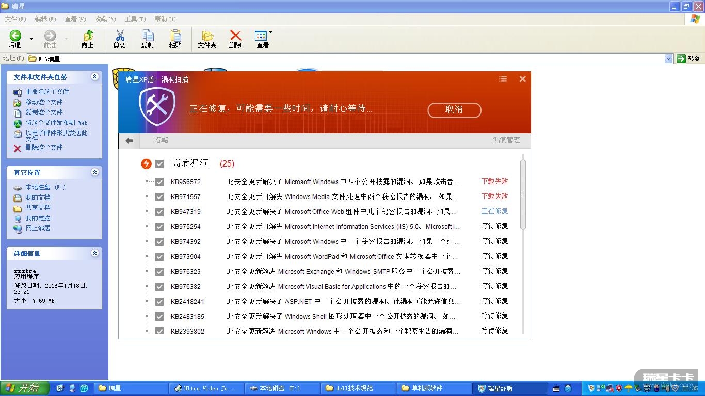This screenshot has height=396, width=705.
Task: Toggle the KB974392 checkbox
Action: (x=159, y=242)
